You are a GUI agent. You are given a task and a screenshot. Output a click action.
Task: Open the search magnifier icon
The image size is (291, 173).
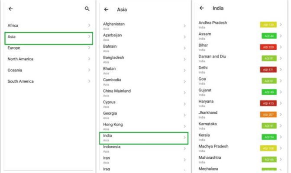point(87,9)
